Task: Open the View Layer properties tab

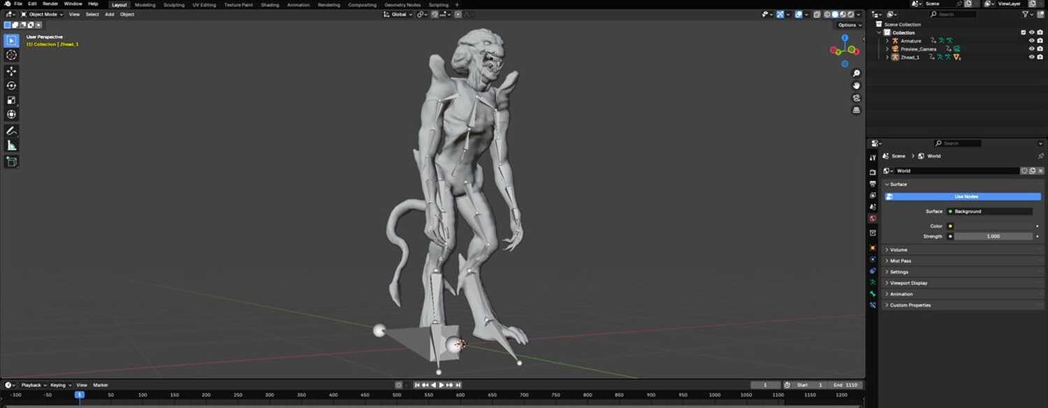Action: pos(873,196)
